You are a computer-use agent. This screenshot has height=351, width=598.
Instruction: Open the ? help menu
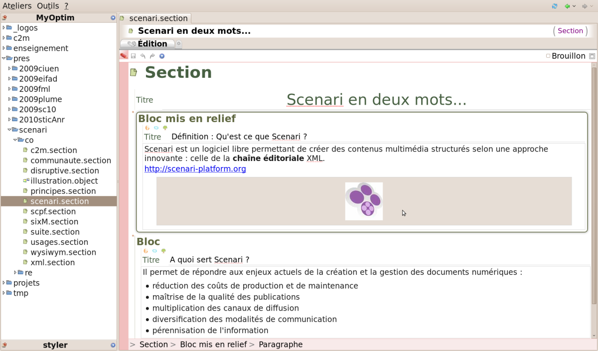point(66,6)
